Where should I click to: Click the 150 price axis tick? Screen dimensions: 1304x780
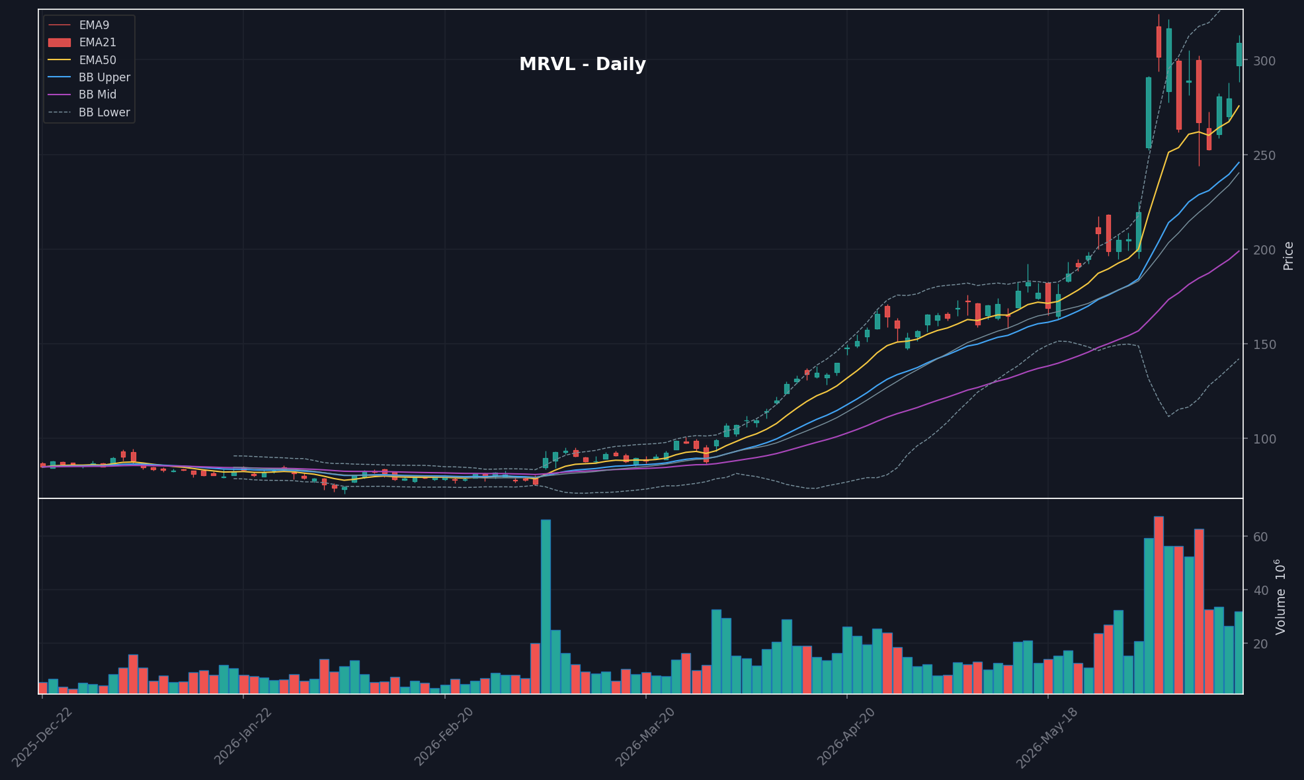click(1265, 344)
